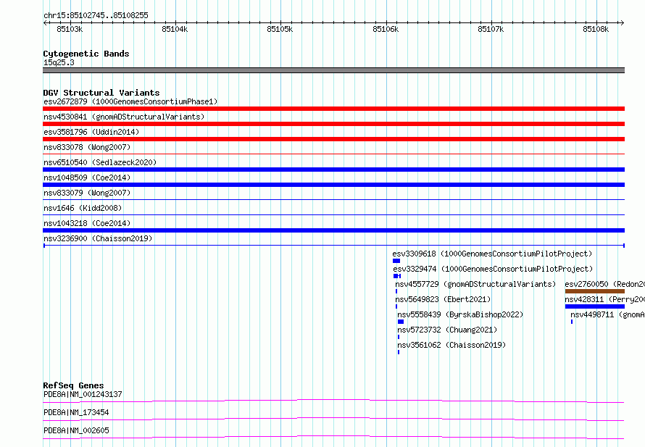This screenshot has width=645, height=447.
Task: Select blue bar under nsv1048509
Action: point(333,185)
